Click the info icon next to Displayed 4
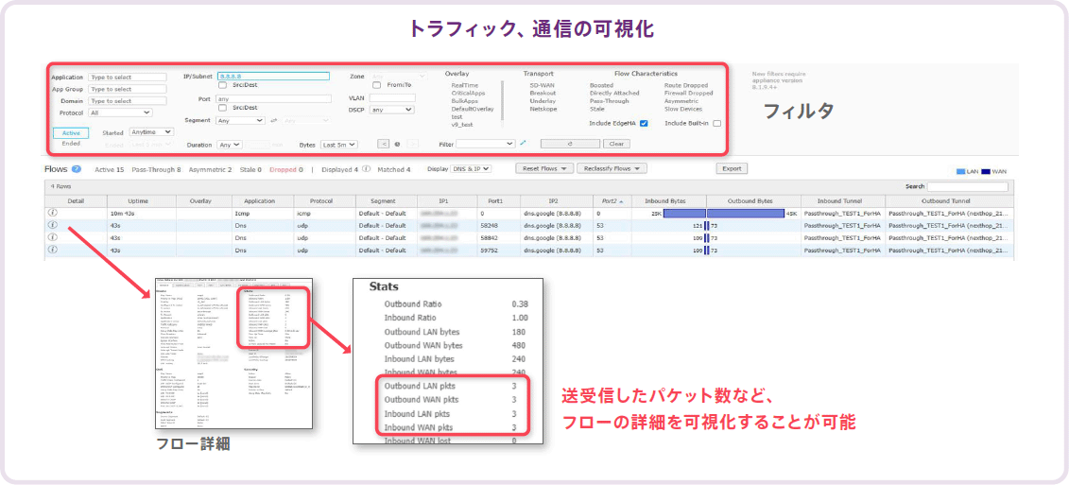 click(366, 168)
